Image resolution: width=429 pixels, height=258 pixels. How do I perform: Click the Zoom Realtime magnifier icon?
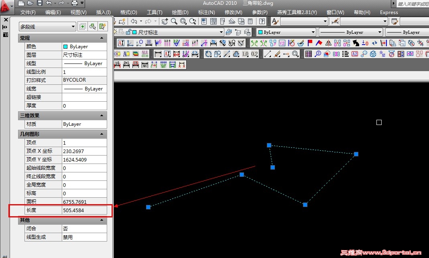click(x=174, y=21)
